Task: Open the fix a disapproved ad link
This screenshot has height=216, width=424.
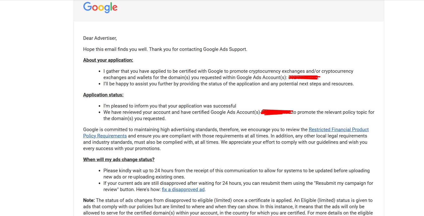Action: 183,189
